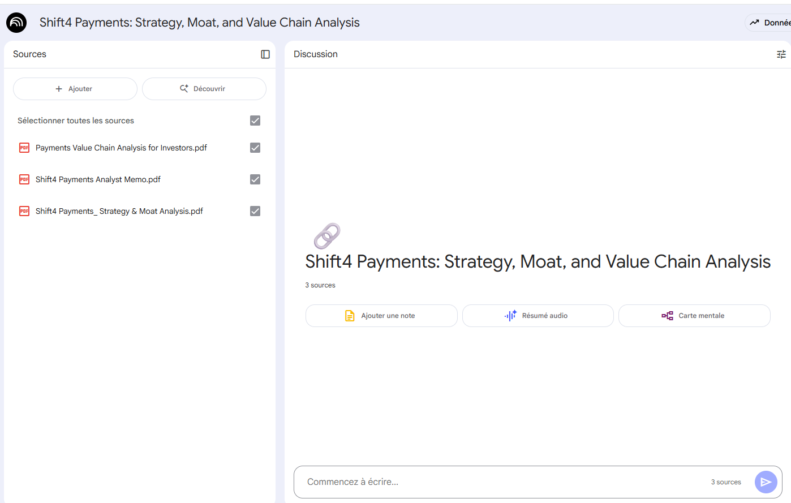Click the Ajouter source button

75,89
